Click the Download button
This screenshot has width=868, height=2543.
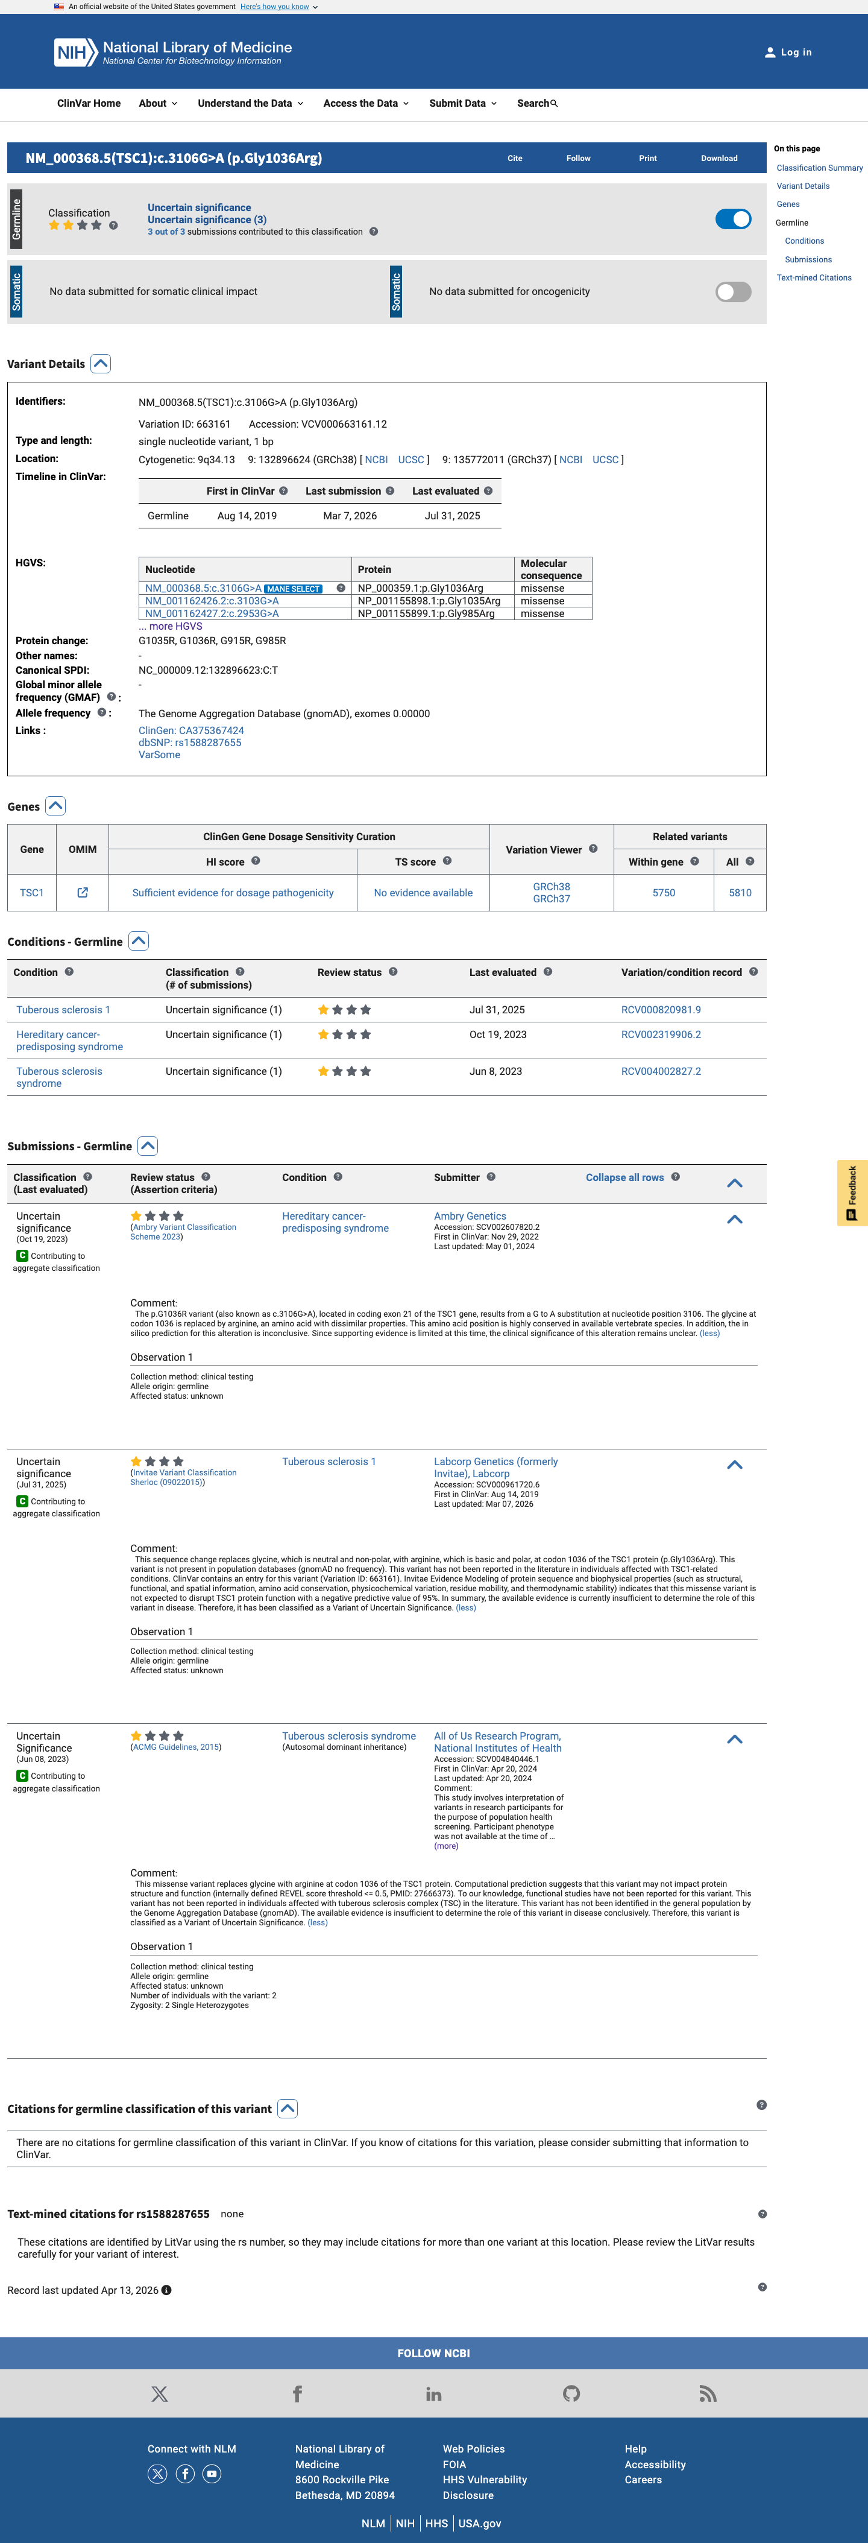pos(719,158)
